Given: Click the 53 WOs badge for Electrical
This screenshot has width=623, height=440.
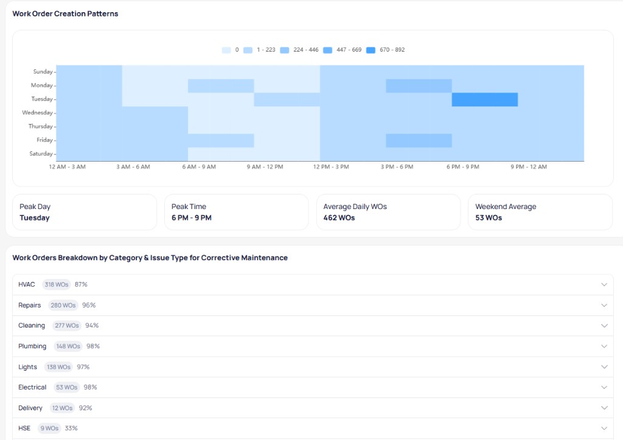Looking at the screenshot, I should [67, 387].
